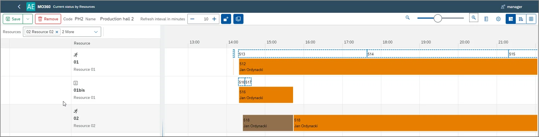Viewport: 539px width, 137px height.
Task: Switch to the table grid view
Action: click(x=531, y=19)
